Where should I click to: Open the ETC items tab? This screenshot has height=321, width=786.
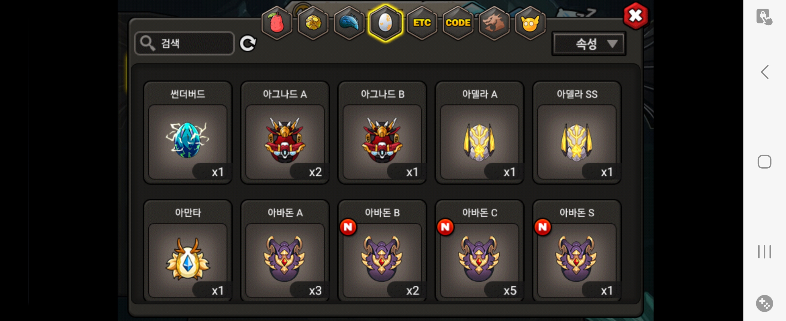(422, 23)
